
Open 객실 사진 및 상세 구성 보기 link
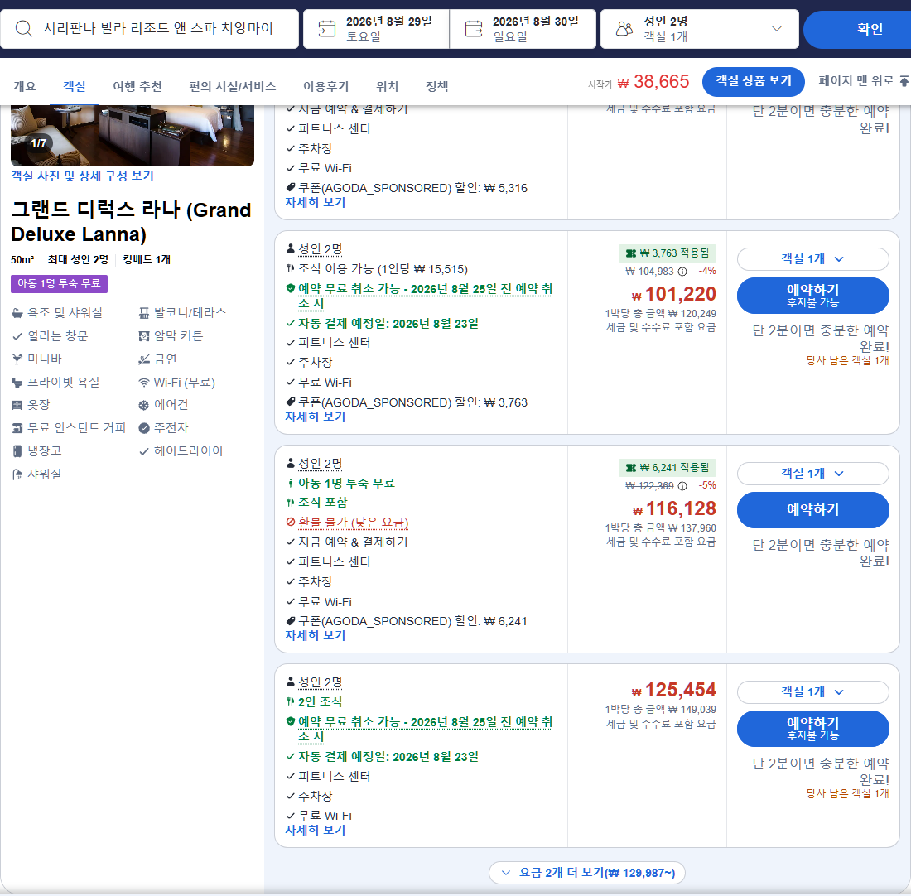[83, 176]
